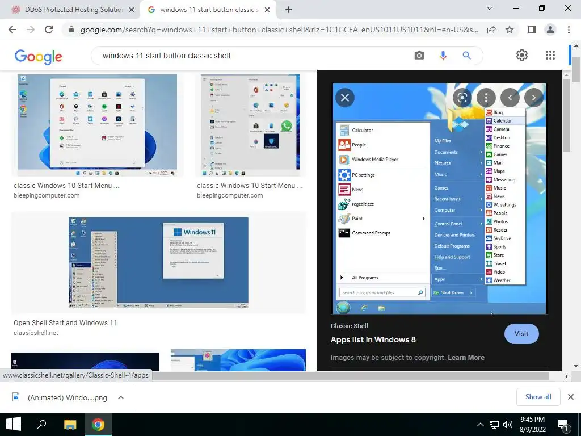
Task: Show the next image in preview
Action: click(x=533, y=98)
